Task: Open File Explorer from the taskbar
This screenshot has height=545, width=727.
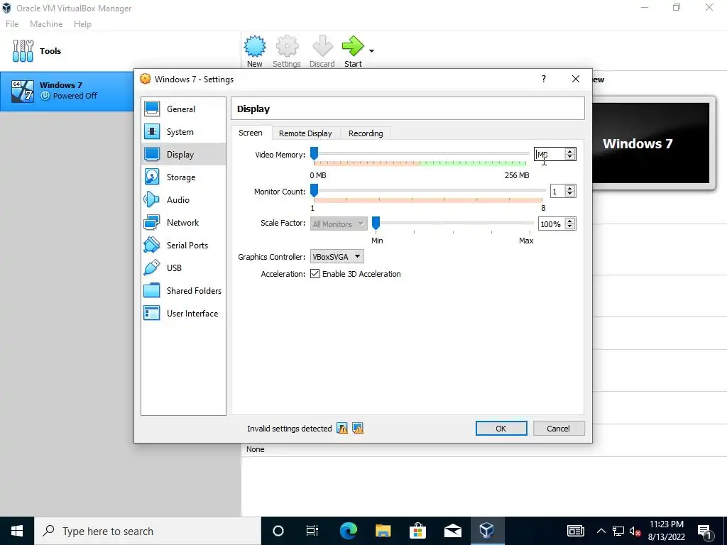Action: [383, 531]
